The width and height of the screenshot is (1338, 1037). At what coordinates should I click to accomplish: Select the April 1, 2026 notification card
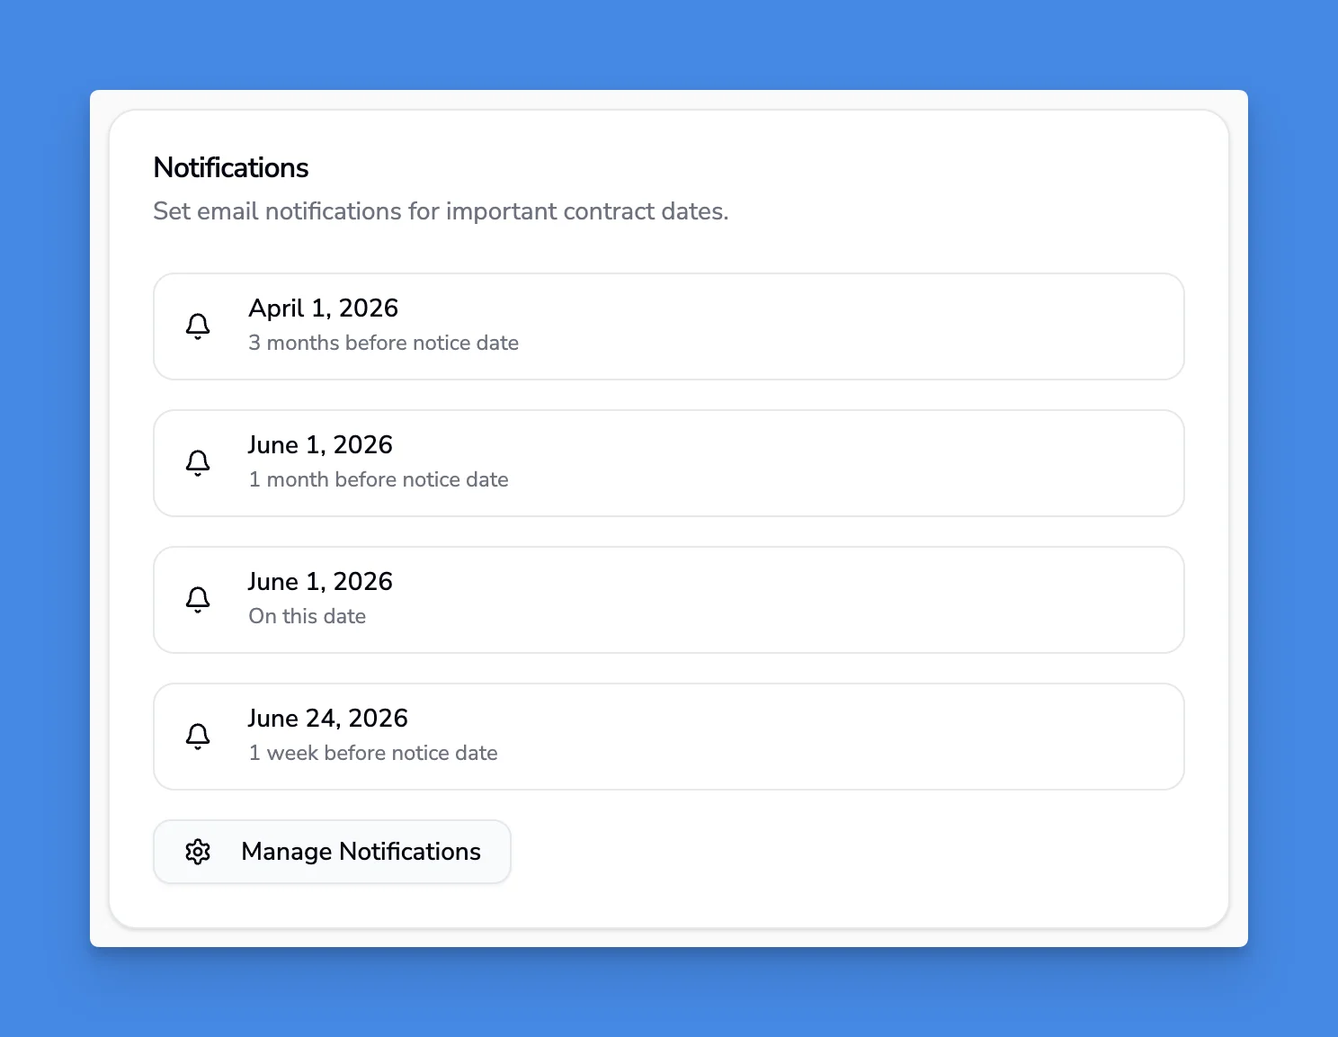point(669,326)
